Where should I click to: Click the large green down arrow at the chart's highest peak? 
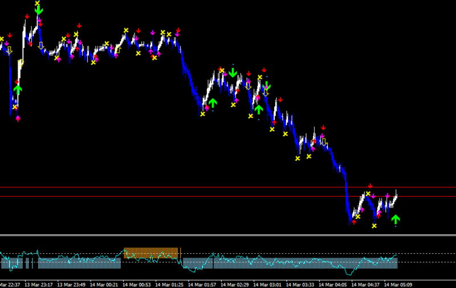pyautogui.click(x=39, y=10)
